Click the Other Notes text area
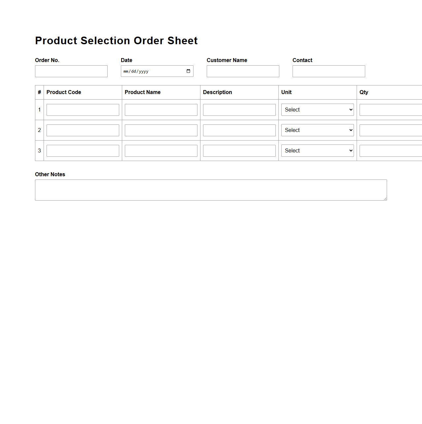 pos(211,190)
